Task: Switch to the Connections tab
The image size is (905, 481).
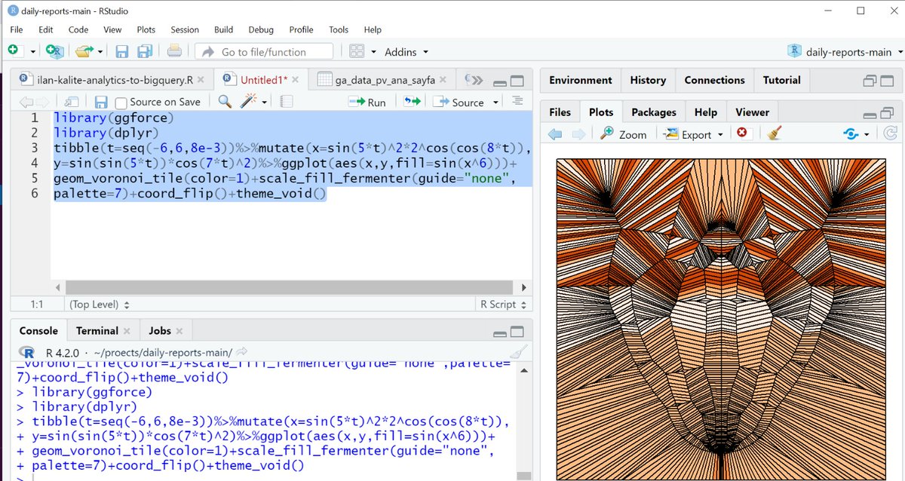Action: point(716,80)
